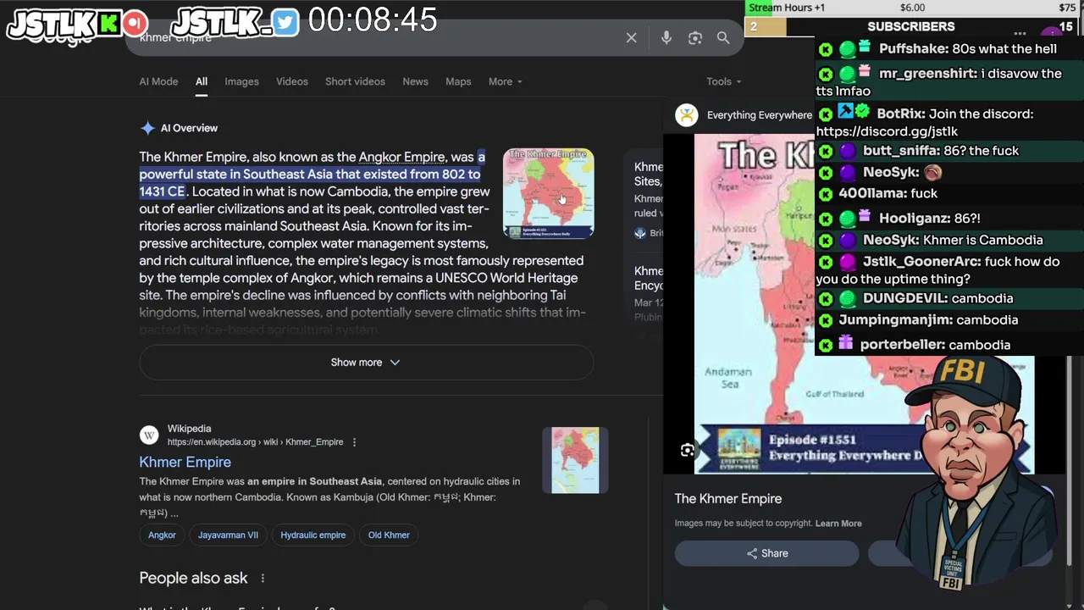Click the en.wikipedia.org URL breadcrumb

click(x=255, y=442)
